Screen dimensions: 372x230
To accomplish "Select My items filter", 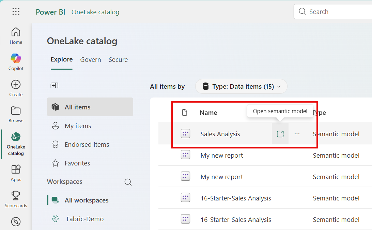I will tap(78, 126).
